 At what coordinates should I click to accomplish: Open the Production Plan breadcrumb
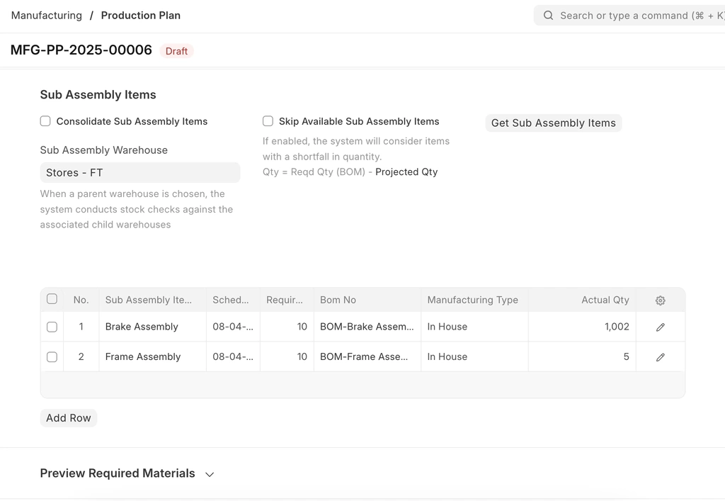point(140,16)
